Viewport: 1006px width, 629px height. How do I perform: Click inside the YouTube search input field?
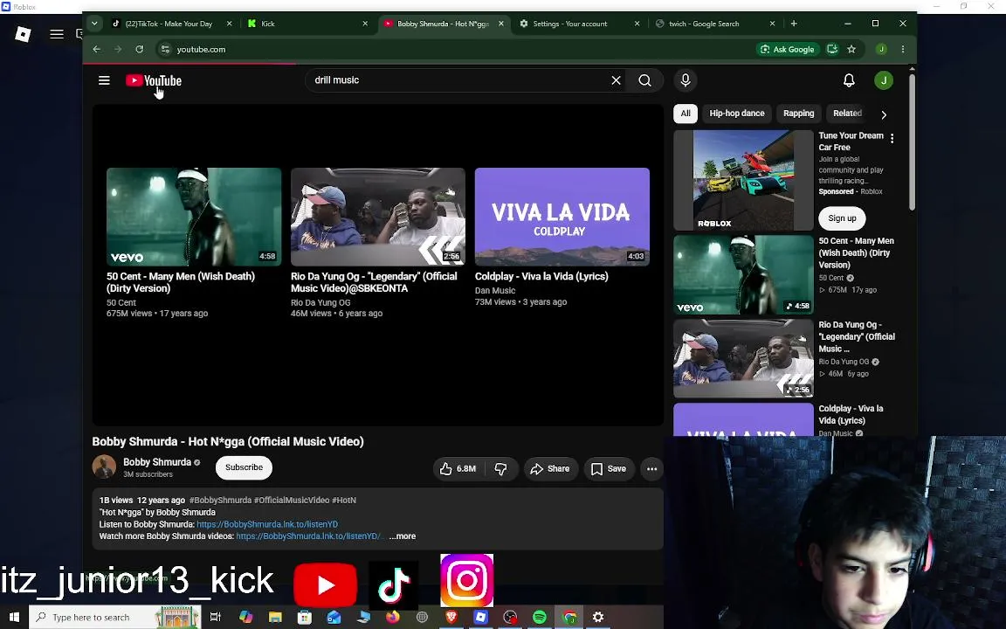pos(458,80)
